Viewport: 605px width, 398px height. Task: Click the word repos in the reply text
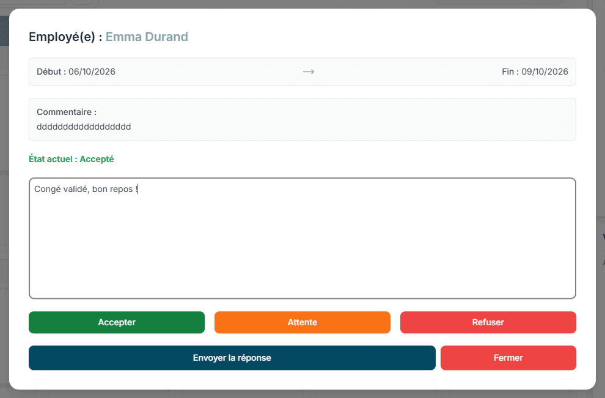(121, 190)
